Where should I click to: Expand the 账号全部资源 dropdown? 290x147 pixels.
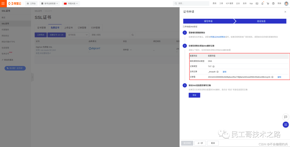coord(50,3)
